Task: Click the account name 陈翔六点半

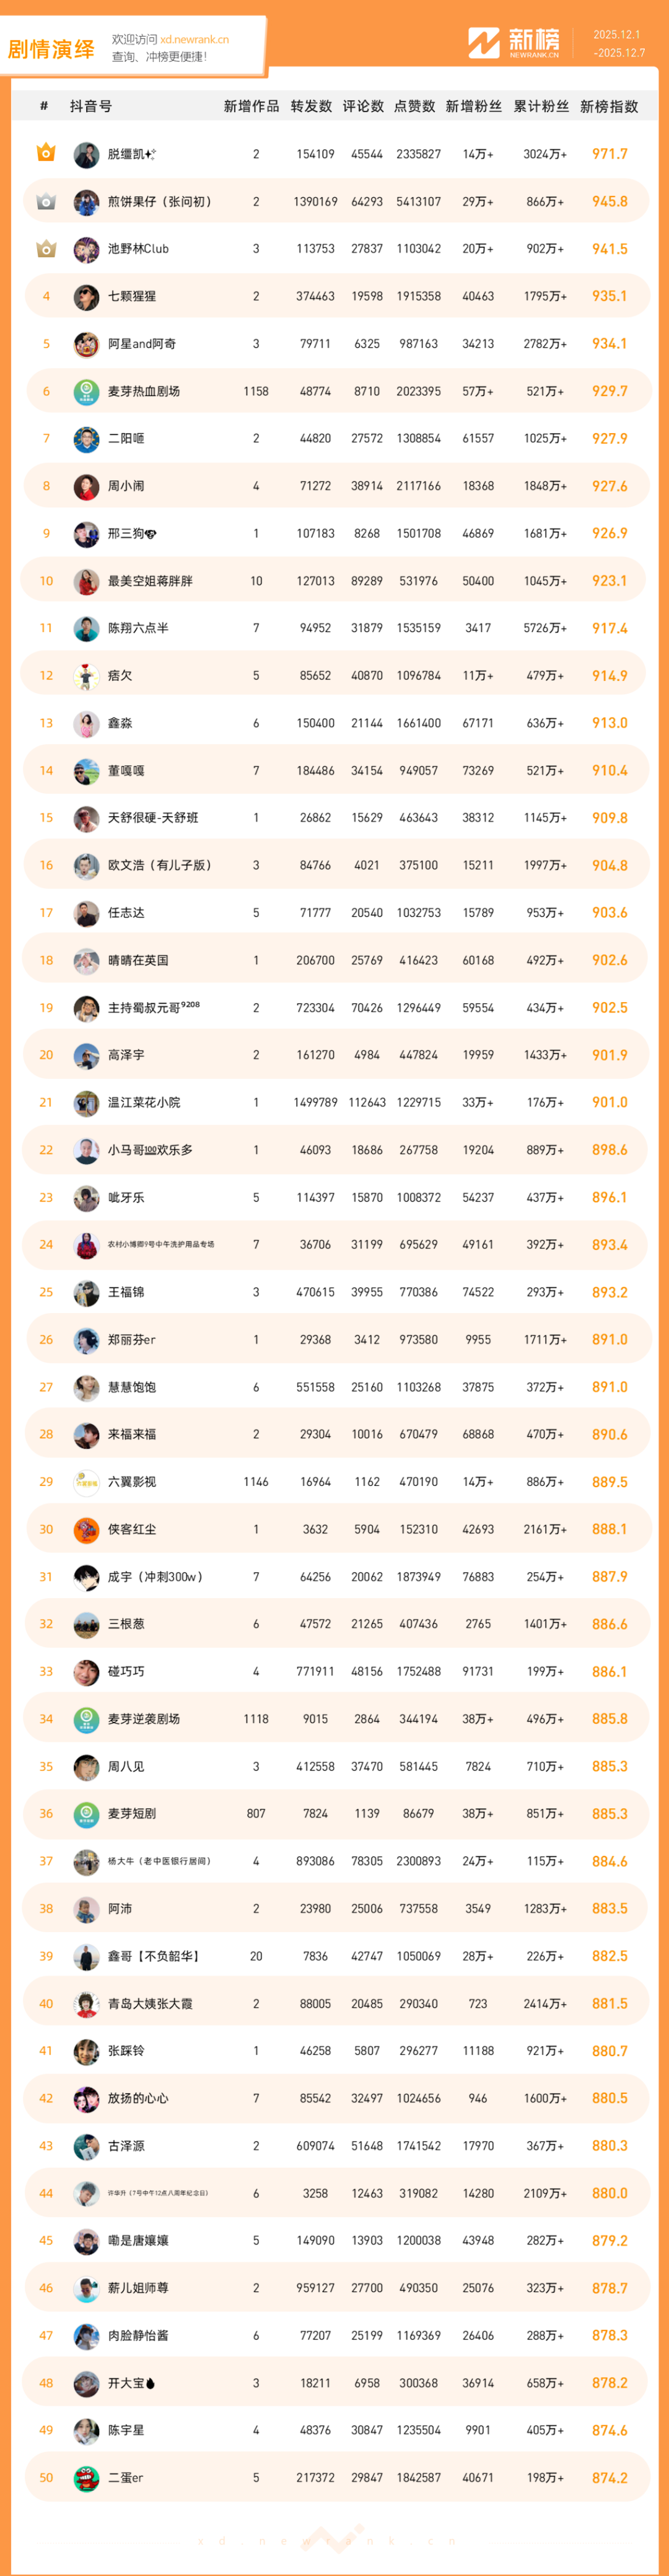Action: click(x=138, y=628)
